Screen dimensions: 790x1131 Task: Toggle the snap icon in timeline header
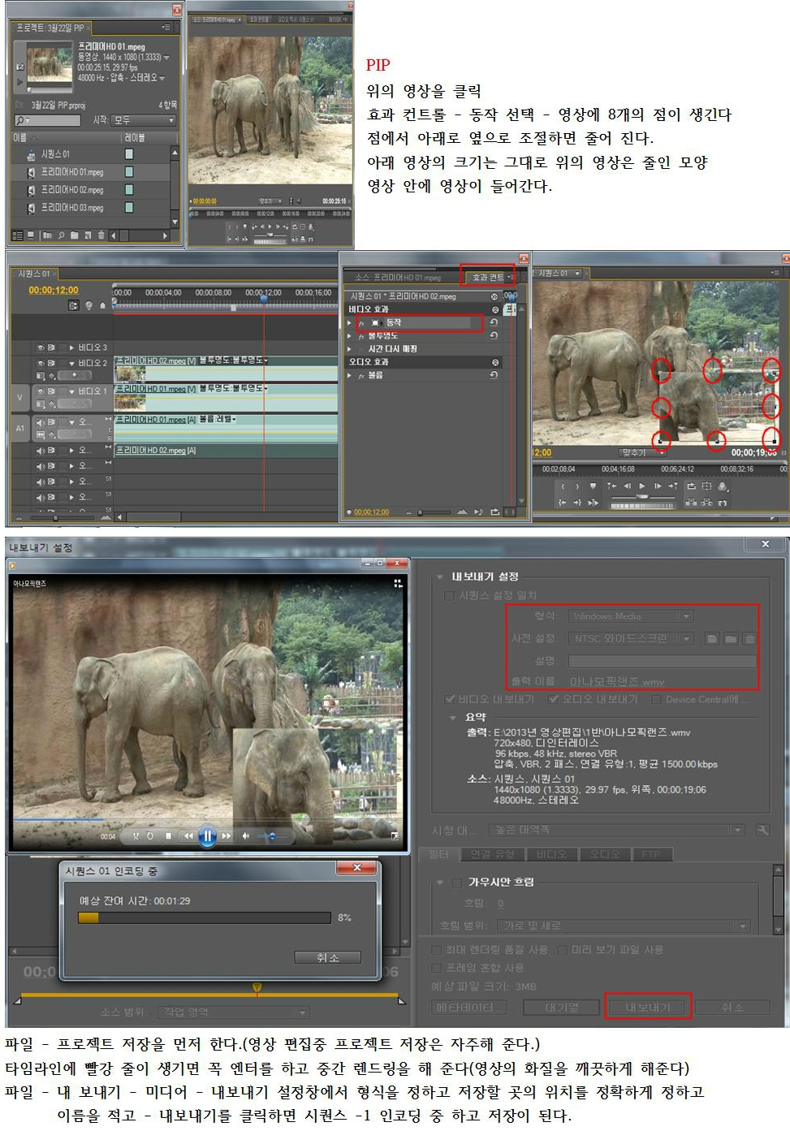point(74,305)
